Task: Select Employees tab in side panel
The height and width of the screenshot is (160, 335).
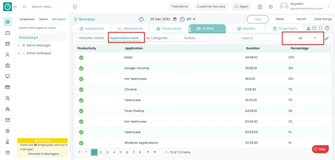Action: point(27,19)
